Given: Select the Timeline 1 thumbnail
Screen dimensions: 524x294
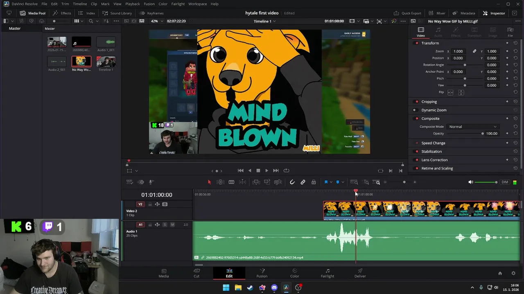Looking at the screenshot, I should [106, 61].
